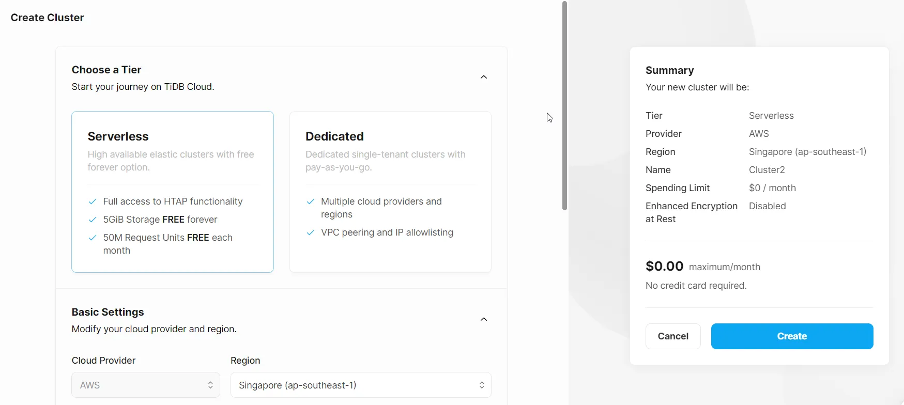
Task: Click the Cluster2 name in Summary
Action: pyautogui.click(x=767, y=170)
